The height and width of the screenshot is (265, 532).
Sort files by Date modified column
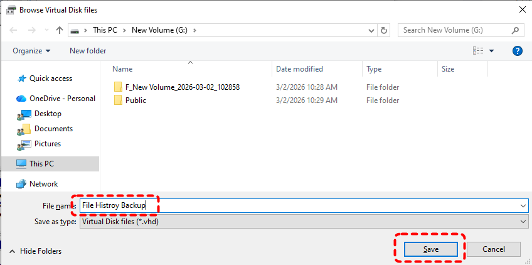click(299, 69)
